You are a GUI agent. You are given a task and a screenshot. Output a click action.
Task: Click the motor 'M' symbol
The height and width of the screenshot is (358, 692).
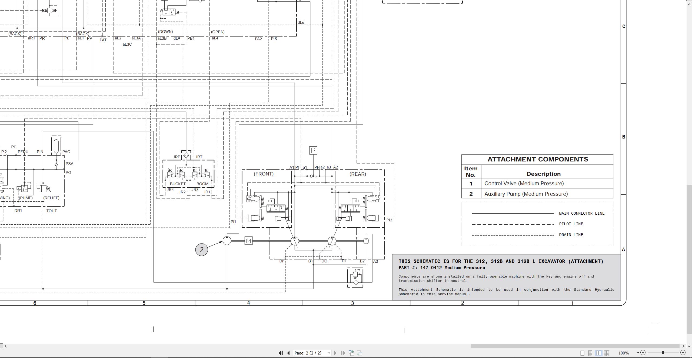coord(248,241)
